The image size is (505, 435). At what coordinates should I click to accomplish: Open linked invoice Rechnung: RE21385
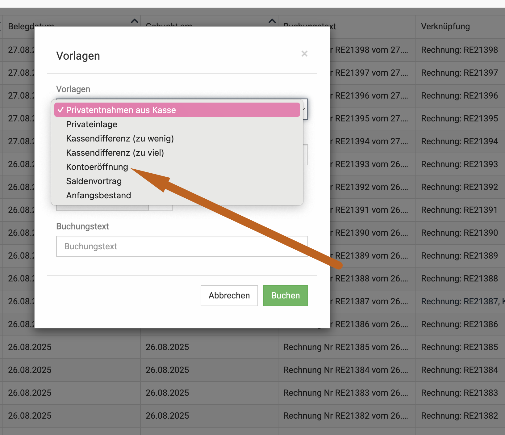459,347
